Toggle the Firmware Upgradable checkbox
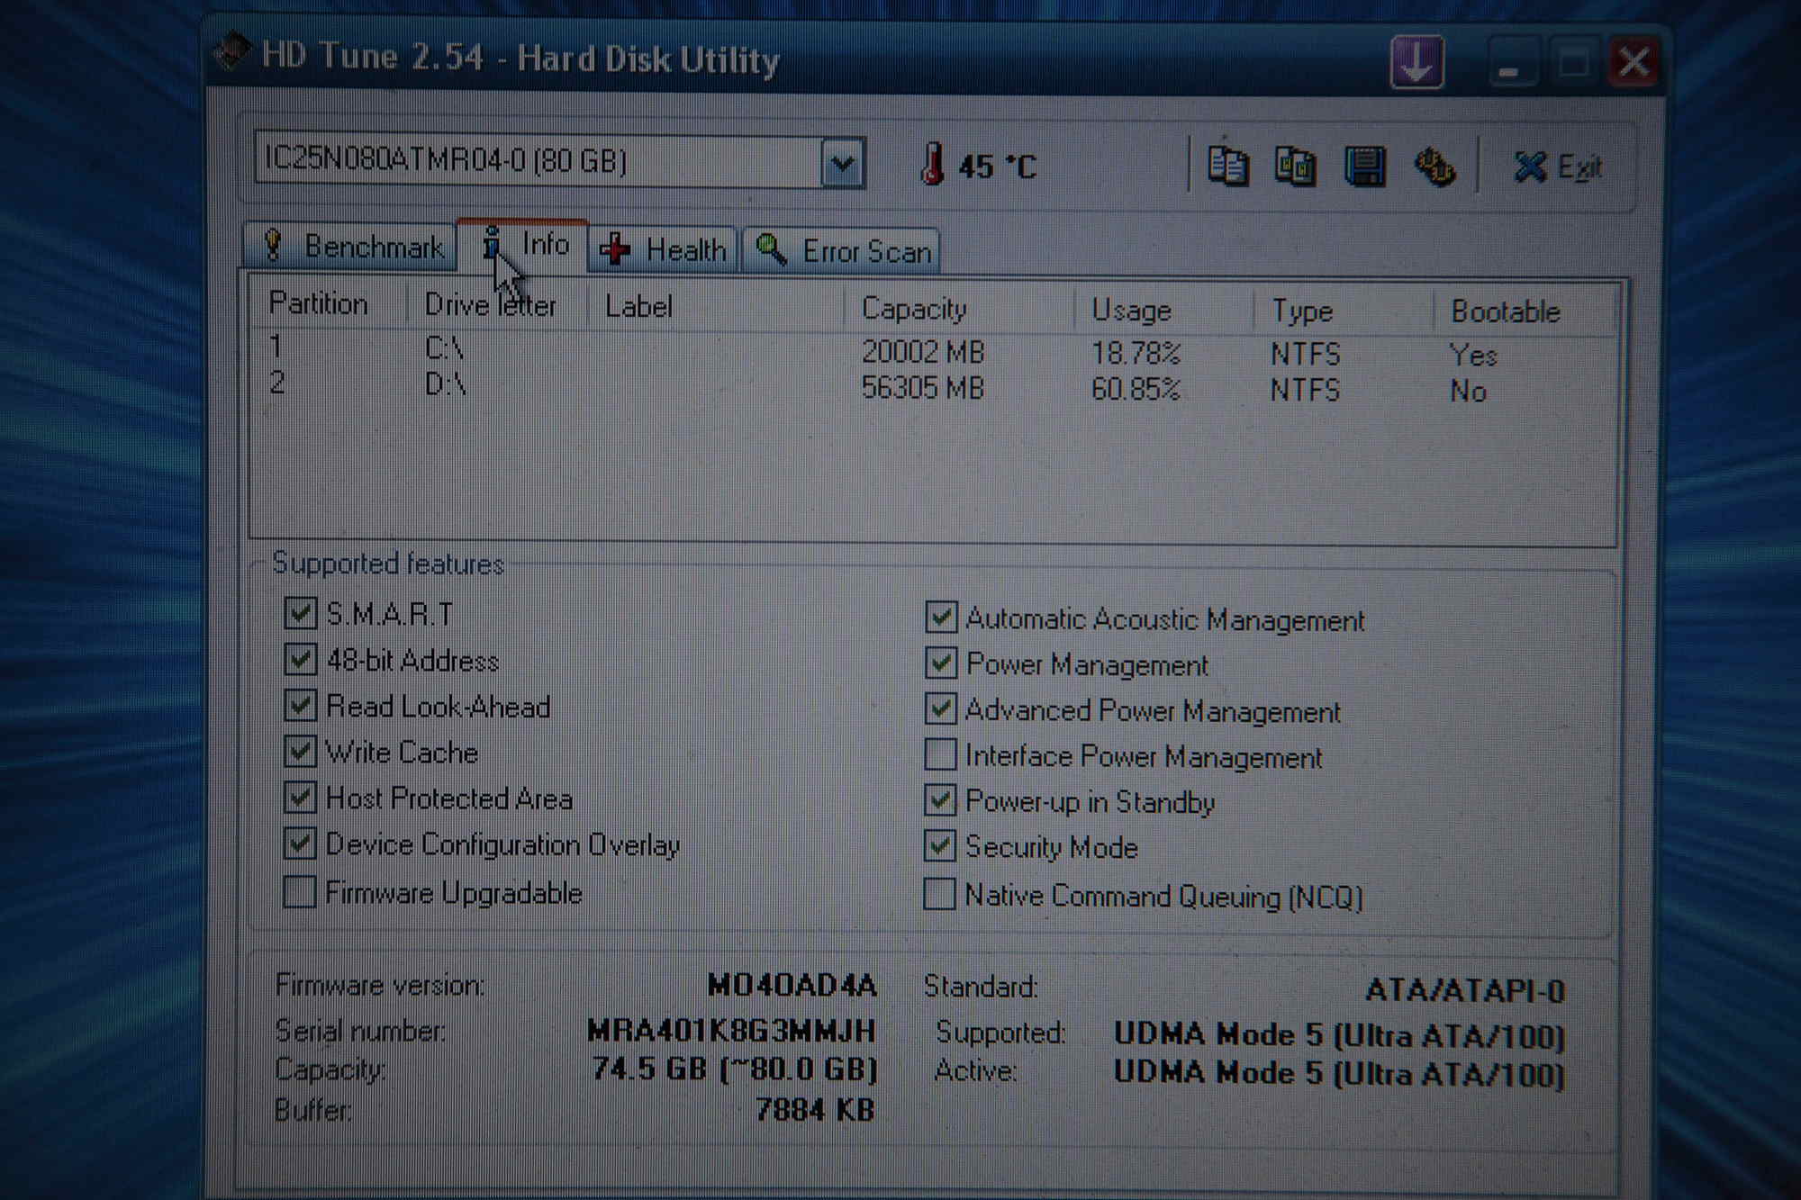The width and height of the screenshot is (1801, 1200). point(300,892)
